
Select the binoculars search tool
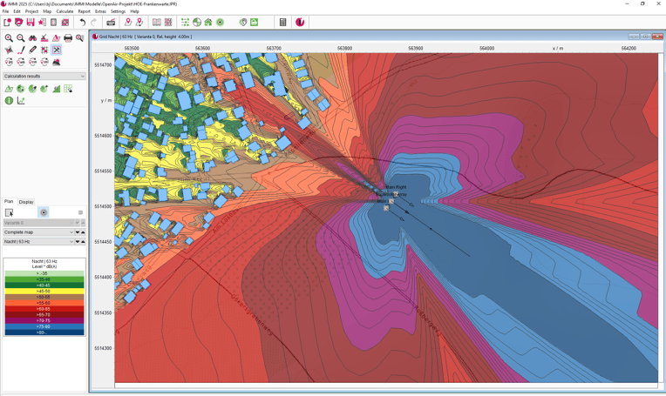click(x=33, y=38)
